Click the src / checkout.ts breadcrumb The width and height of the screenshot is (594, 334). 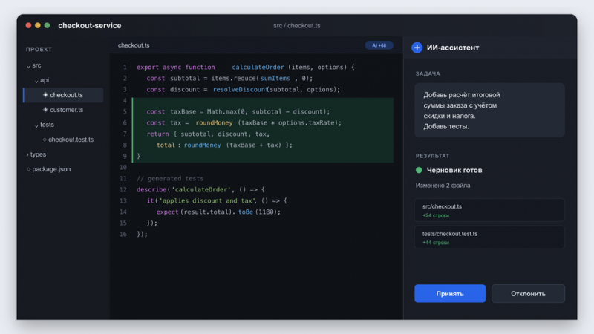tap(296, 26)
